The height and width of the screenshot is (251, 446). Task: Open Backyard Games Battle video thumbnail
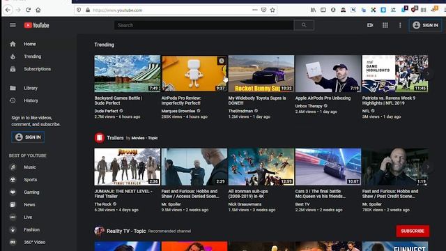click(128, 73)
